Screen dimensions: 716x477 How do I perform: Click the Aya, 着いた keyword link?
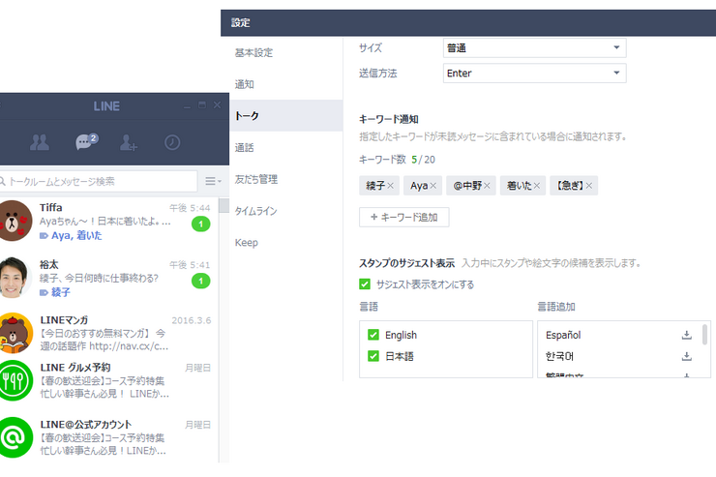click(76, 236)
